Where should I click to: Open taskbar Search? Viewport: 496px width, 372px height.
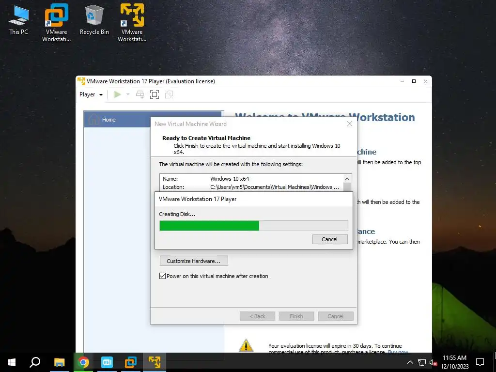35,362
